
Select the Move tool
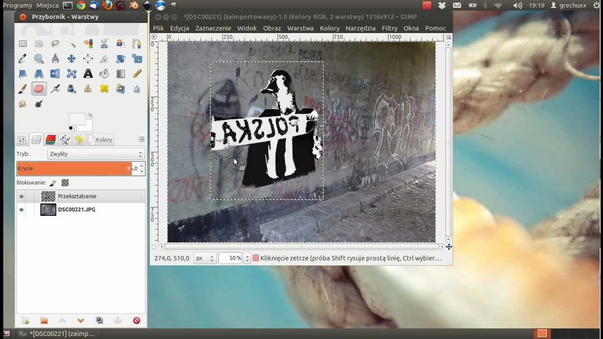point(72,59)
